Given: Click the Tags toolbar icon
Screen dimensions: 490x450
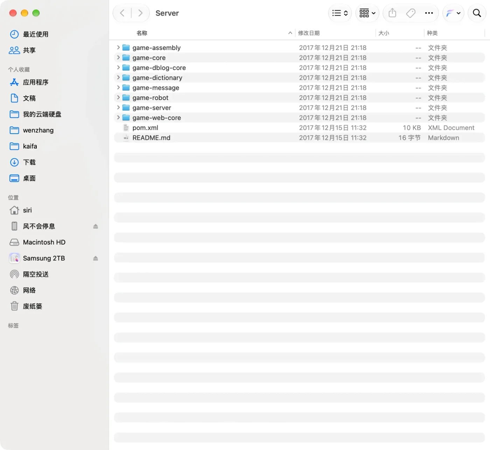Looking at the screenshot, I should pos(411,13).
